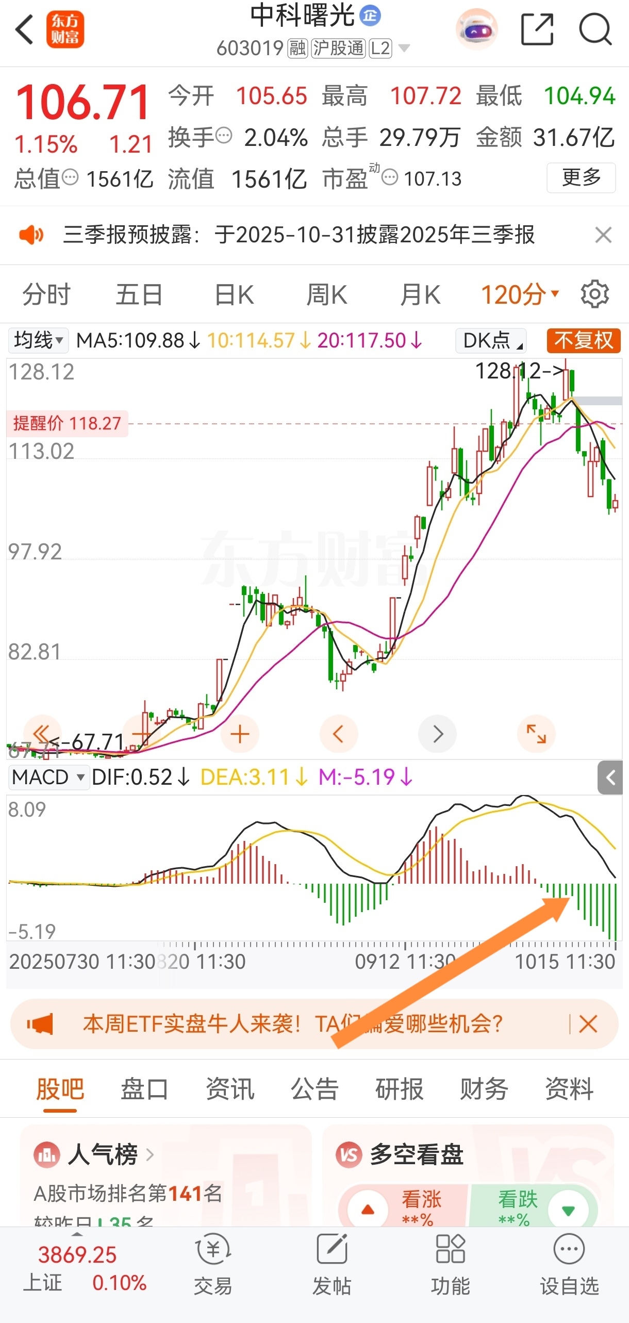The image size is (629, 1323).
Task: Tap the robot assistant avatar icon
Action: coord(477,29)
